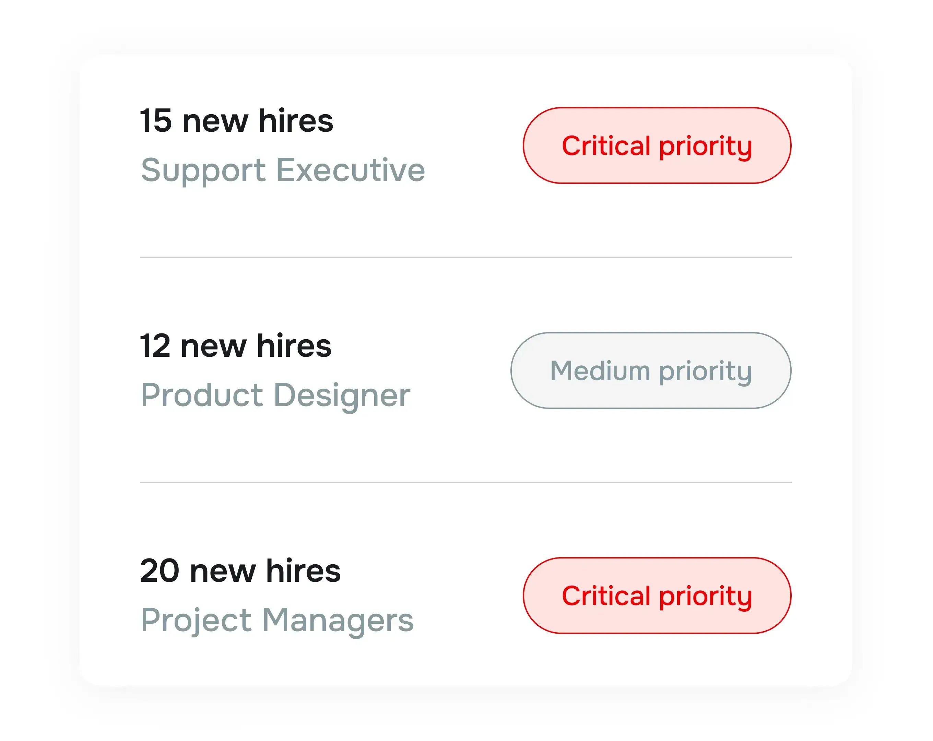Screen dimensions: 933x741
Task: Click the Medium priority pill text
Action: [x=650, y=370]
